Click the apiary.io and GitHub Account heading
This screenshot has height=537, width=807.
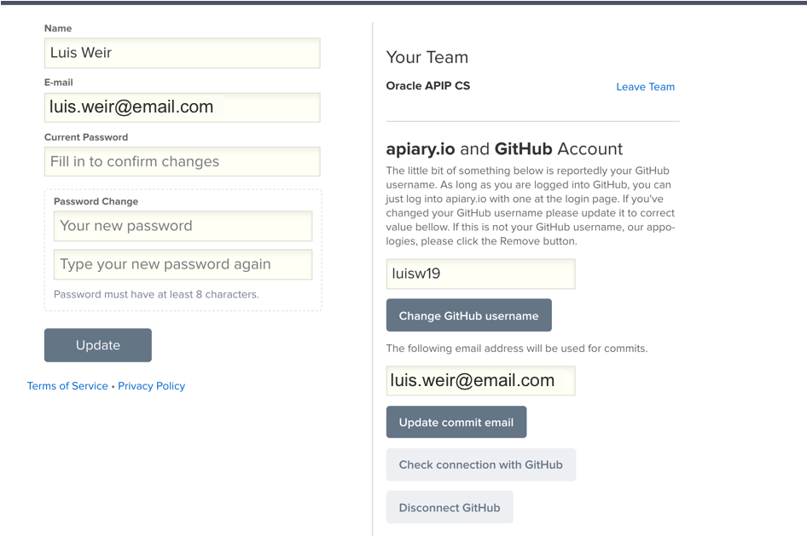504,149
